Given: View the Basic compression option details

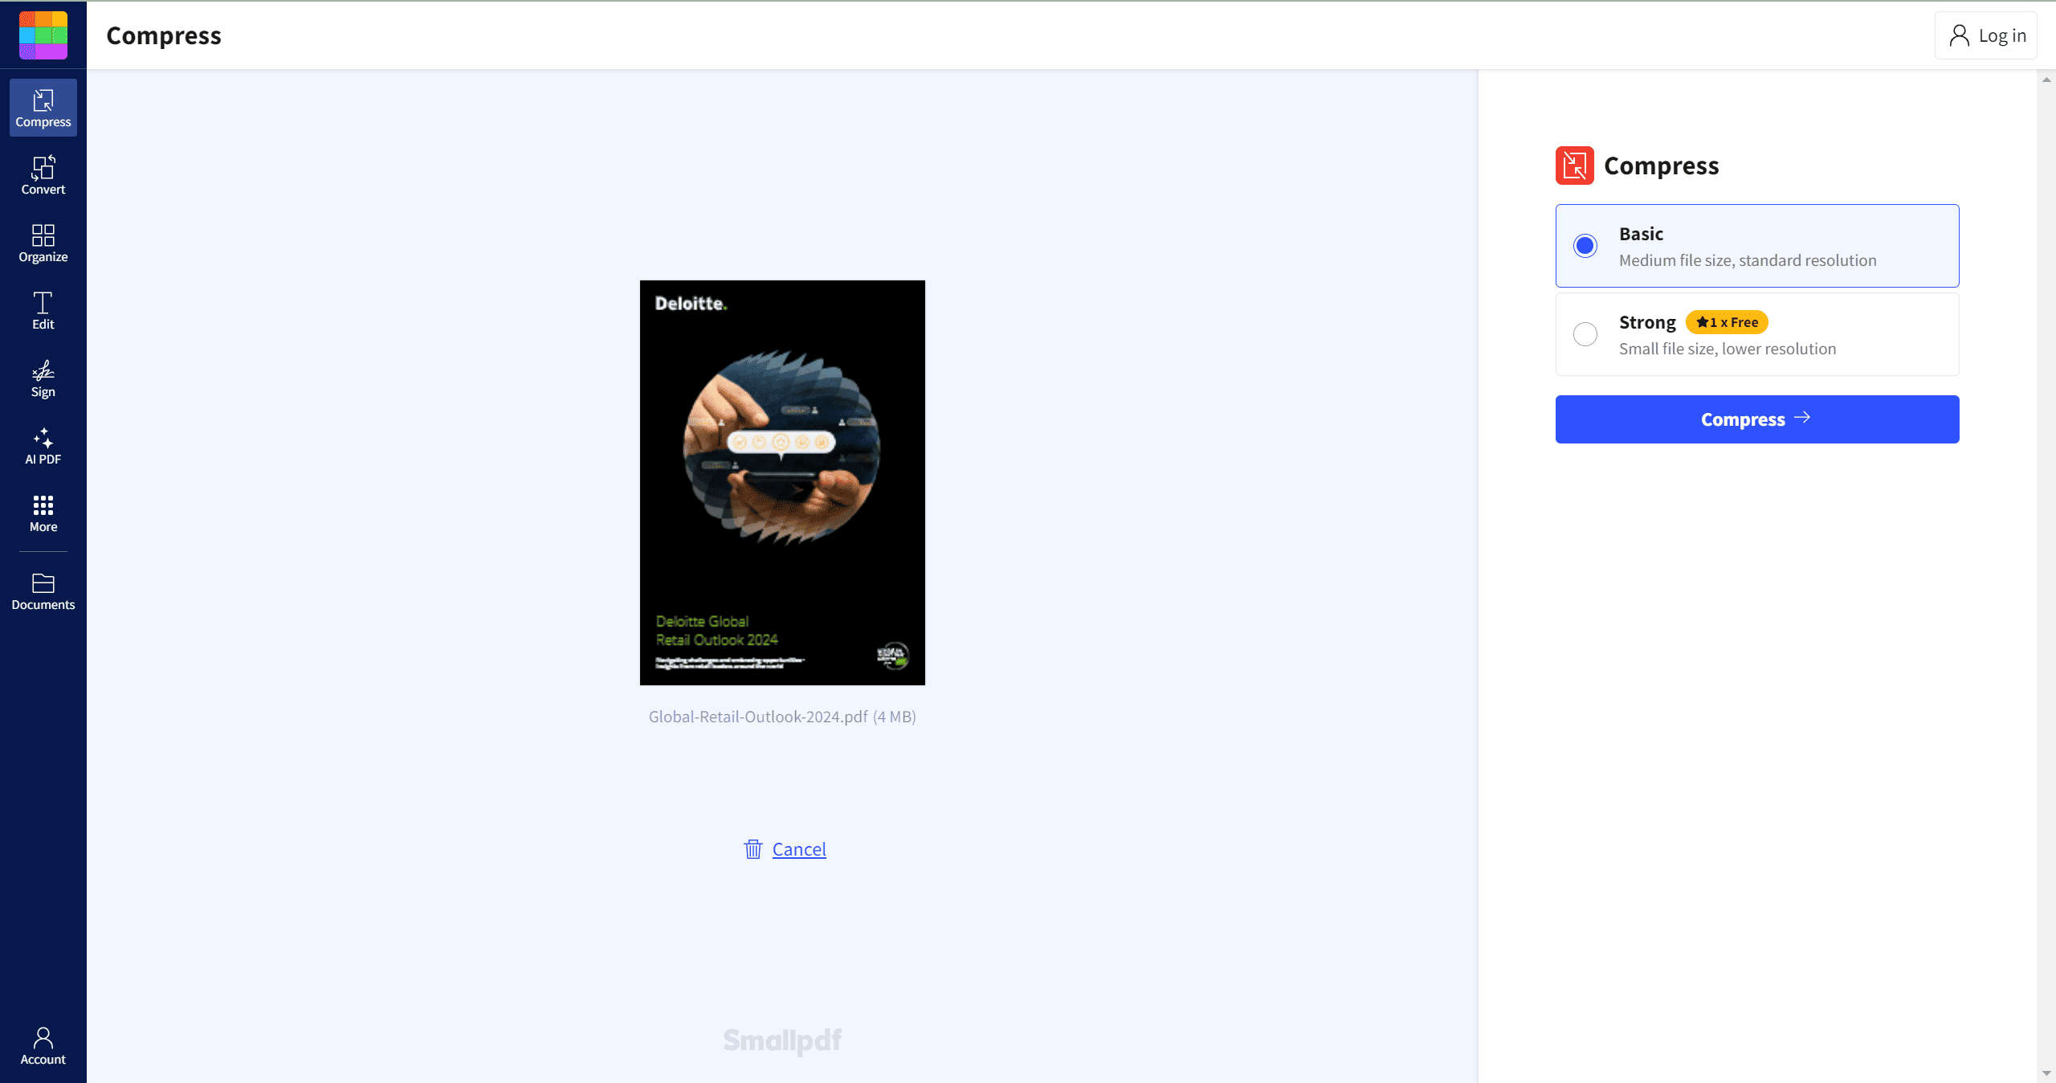Looking at the screenshot, I should pyautogui.click(x=1757, y=245).
